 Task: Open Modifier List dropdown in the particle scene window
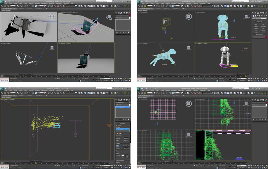[x=123, y=105]
